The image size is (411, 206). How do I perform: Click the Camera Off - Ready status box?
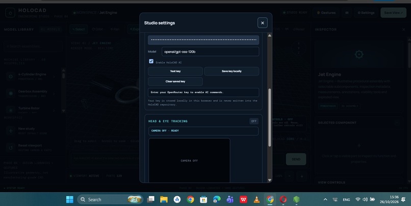click(x=203, y=131)
